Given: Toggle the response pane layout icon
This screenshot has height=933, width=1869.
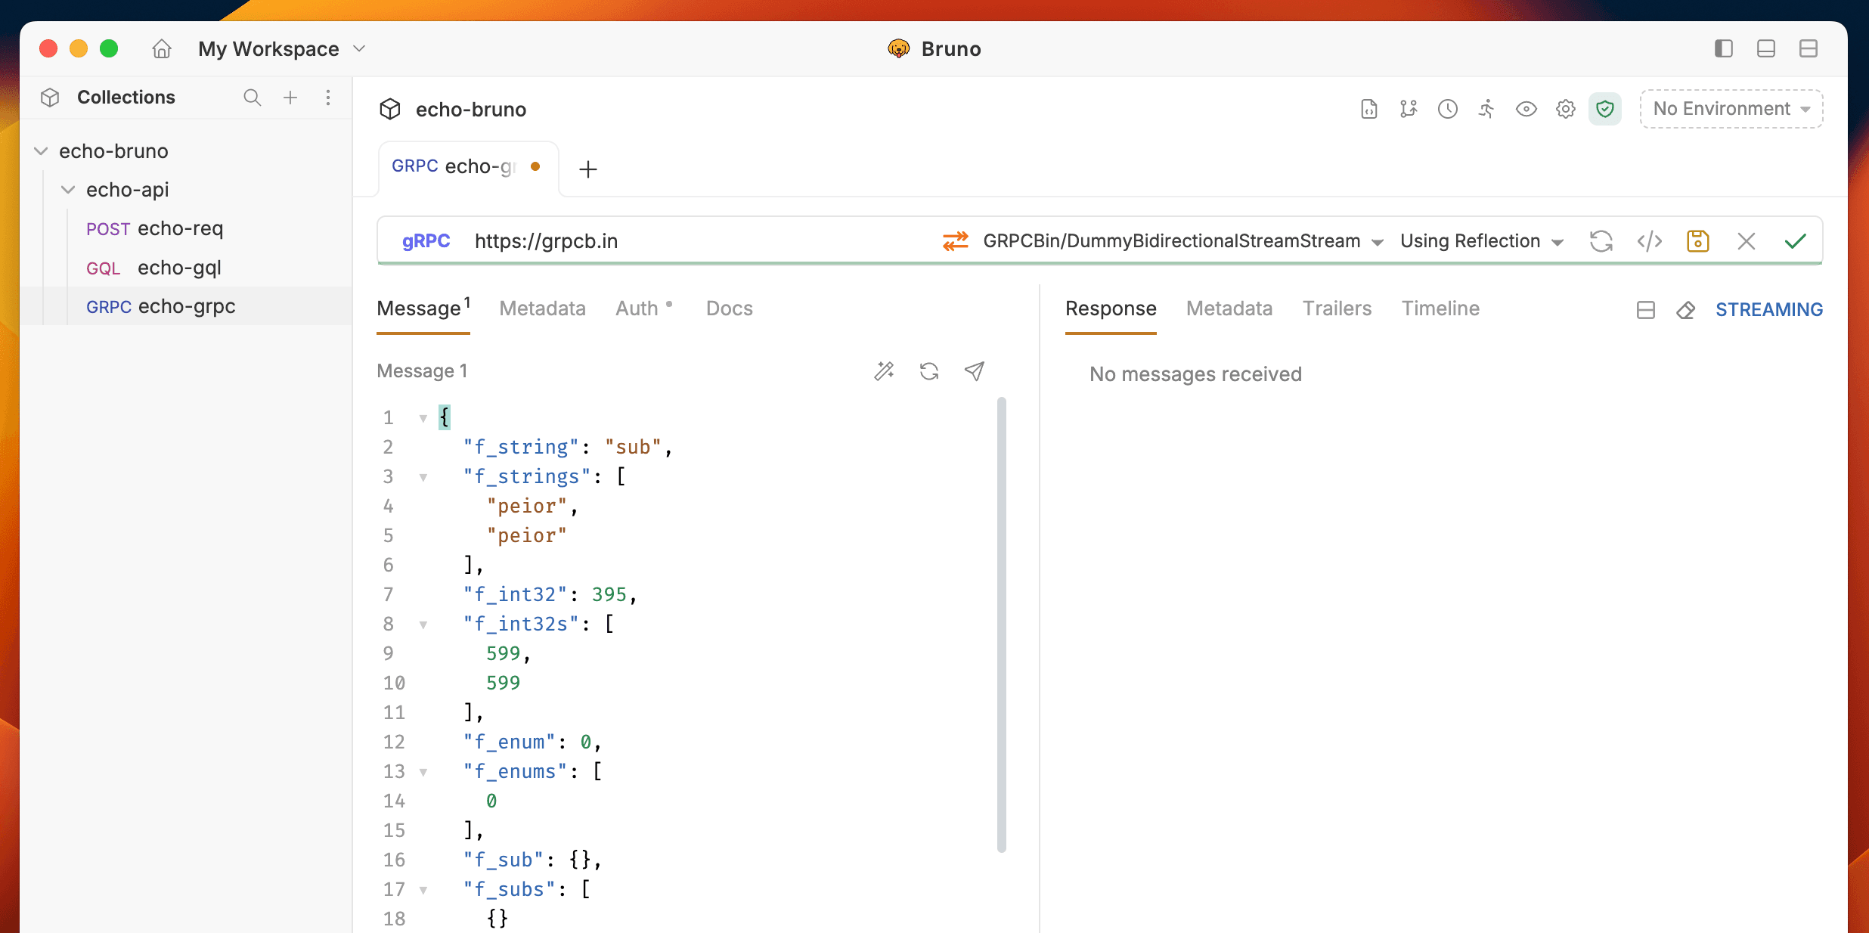Looking at the screenshot, I should (x=1645, y=310).
